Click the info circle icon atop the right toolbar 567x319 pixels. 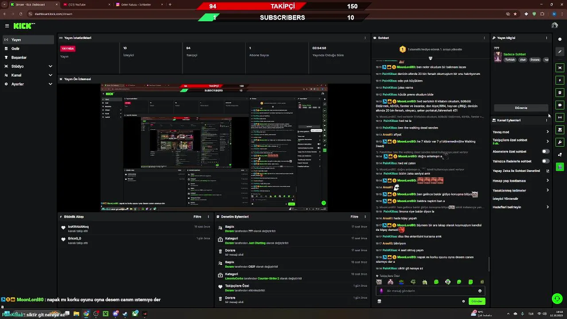(x=560, y=39)
